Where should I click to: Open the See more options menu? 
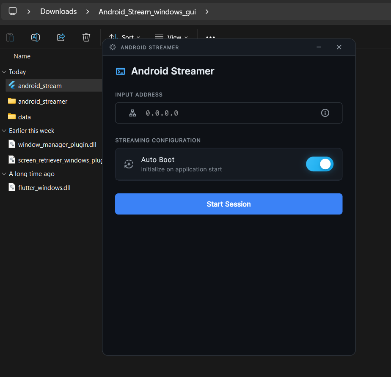tap(210, 37)
